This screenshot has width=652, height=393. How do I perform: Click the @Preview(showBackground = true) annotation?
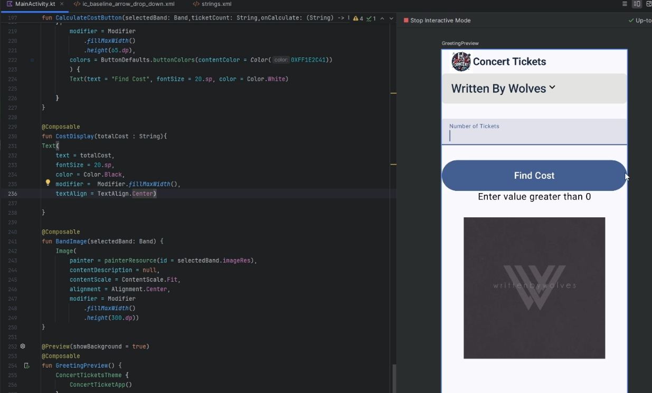(x=95, y=347)
